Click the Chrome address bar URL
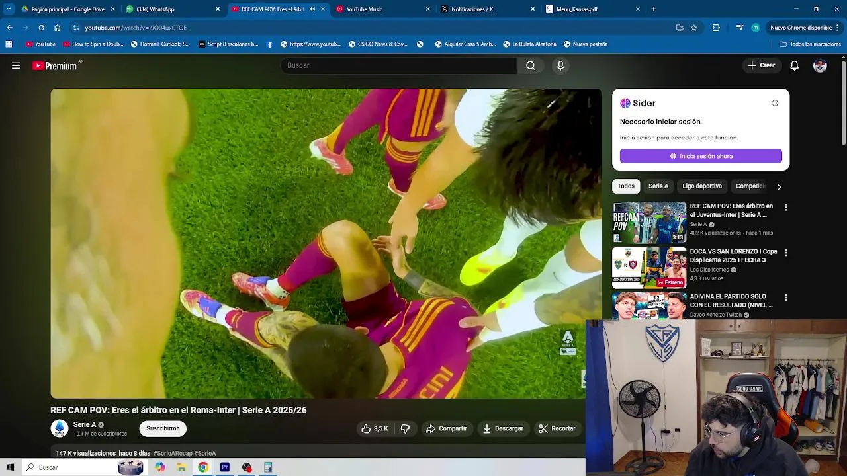This screenshot has width=847, height=476. point(136,28)
